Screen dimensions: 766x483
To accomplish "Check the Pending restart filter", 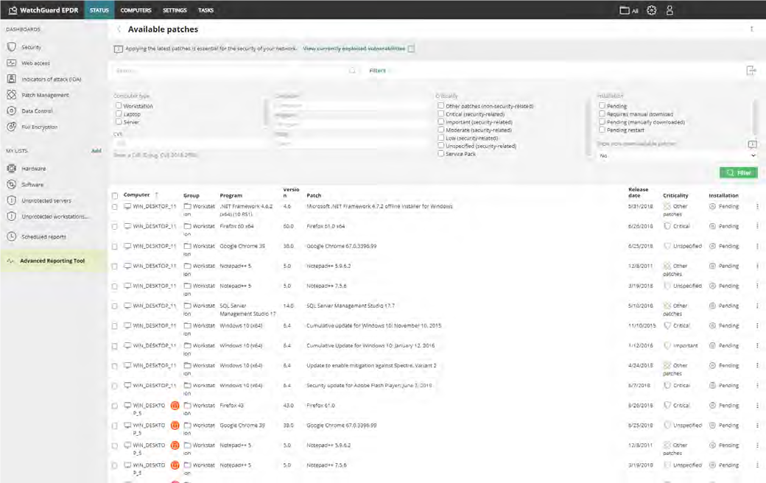I will click(602, 130).
